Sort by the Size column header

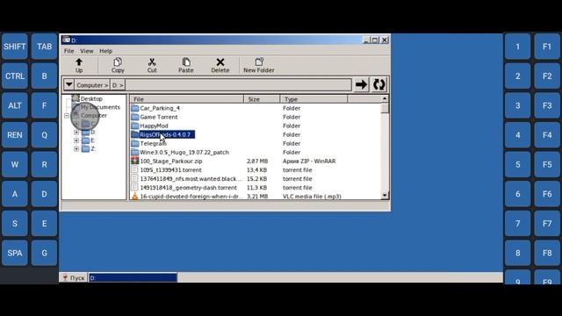click(x=262, y=99)
